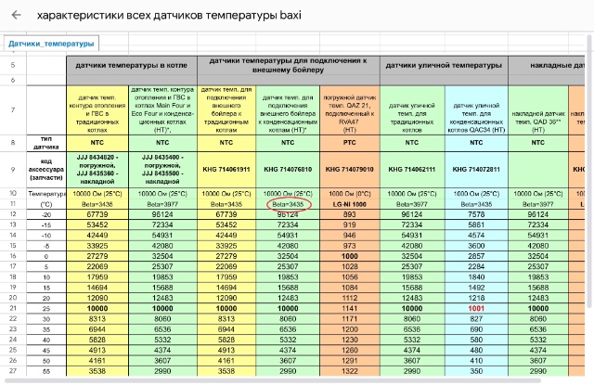Click the vertical scrollbar on right

coord(588,186)
